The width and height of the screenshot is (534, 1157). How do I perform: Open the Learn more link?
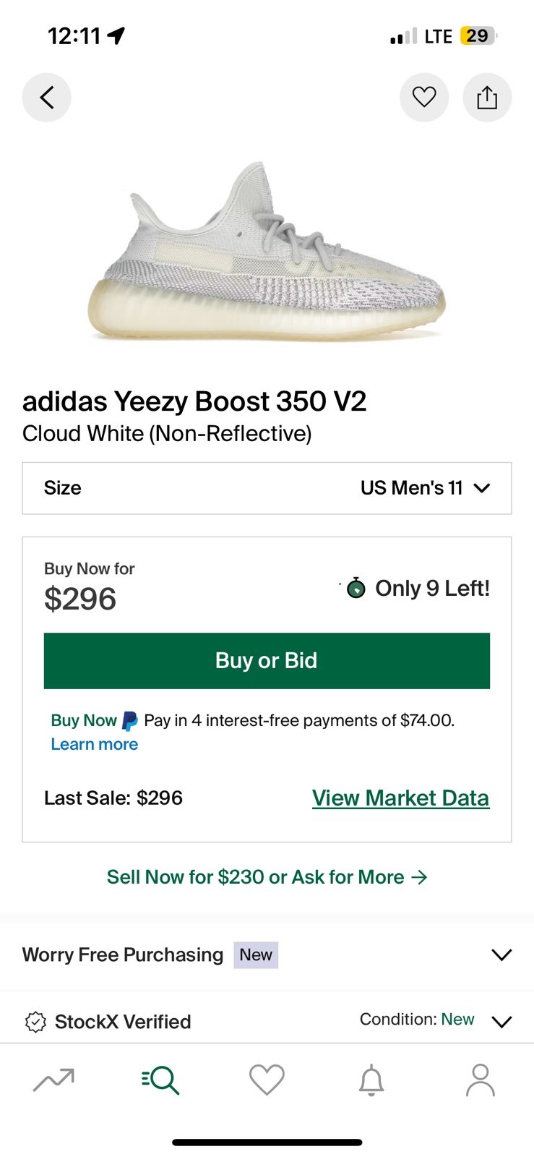[94, 744]
